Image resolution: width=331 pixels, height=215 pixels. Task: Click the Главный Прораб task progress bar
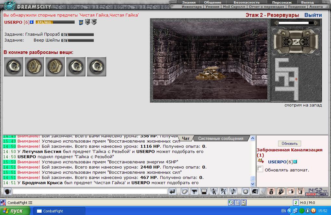pos(78,34)
